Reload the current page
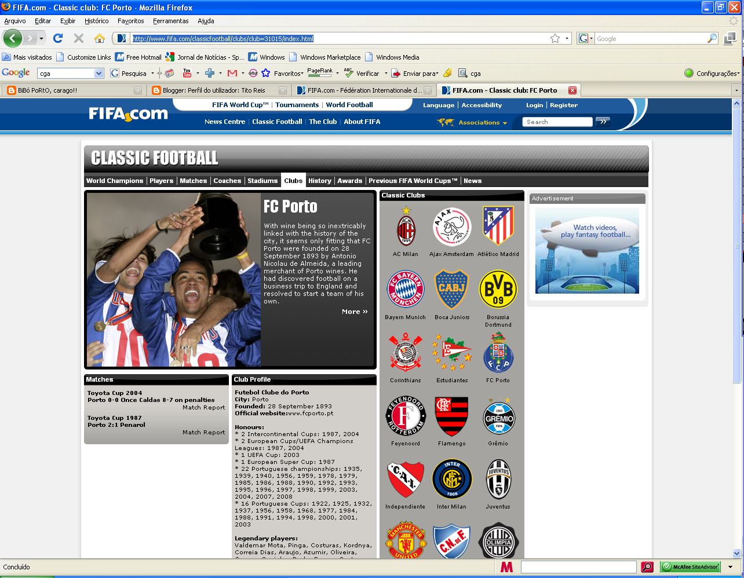The image size is (744, 578). [58, 38]
